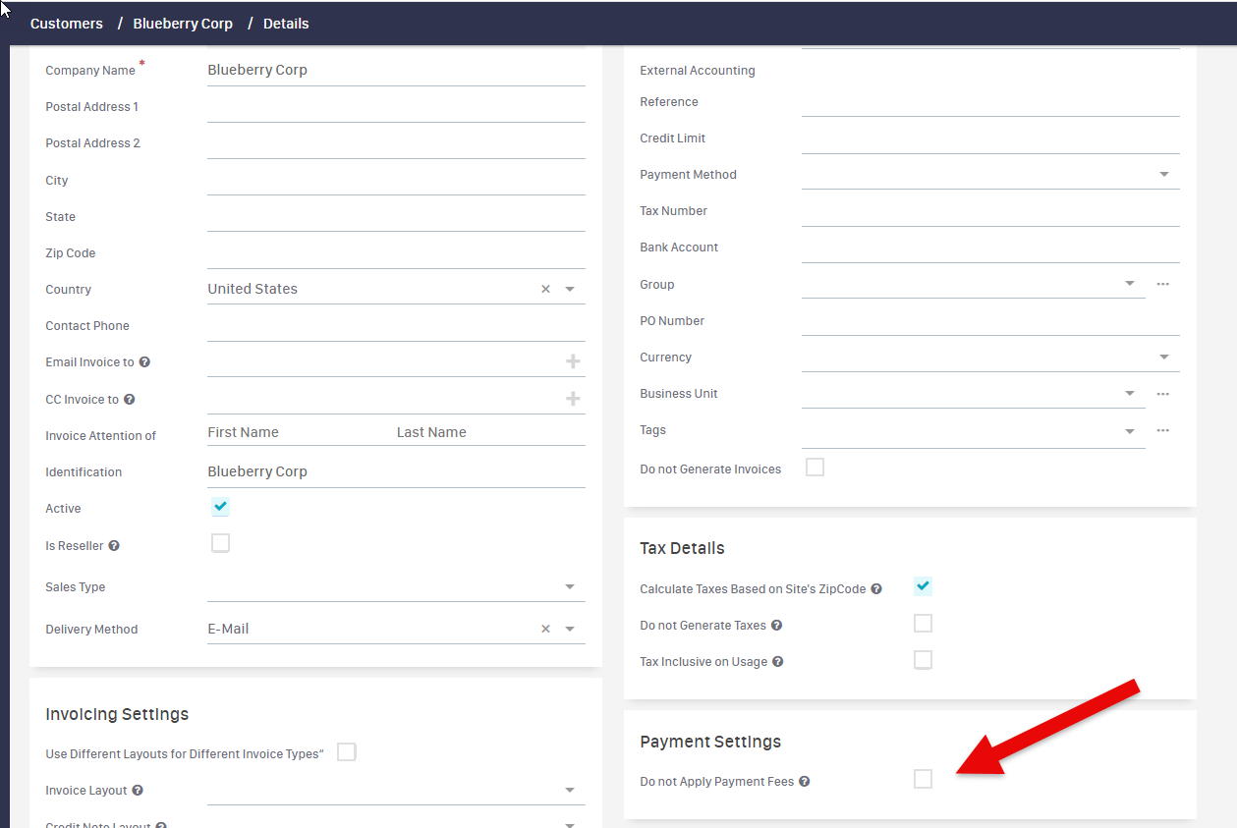Expand the Group dropdown arrow
The width and height of the screenshot is (1237, 828).
click(1130, 284)
